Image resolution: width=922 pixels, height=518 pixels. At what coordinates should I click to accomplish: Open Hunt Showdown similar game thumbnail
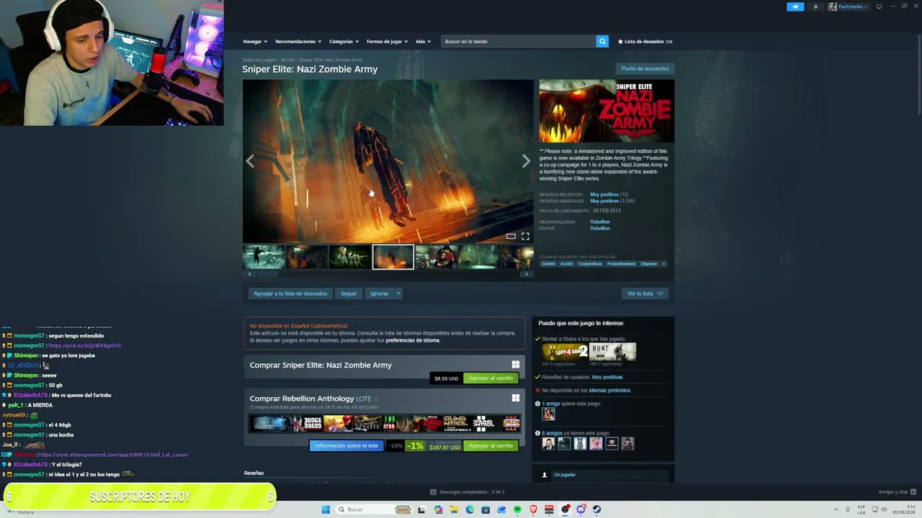[x=613, y=352]
